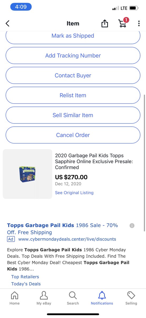Tap Contact Buyer

(73, 76)
